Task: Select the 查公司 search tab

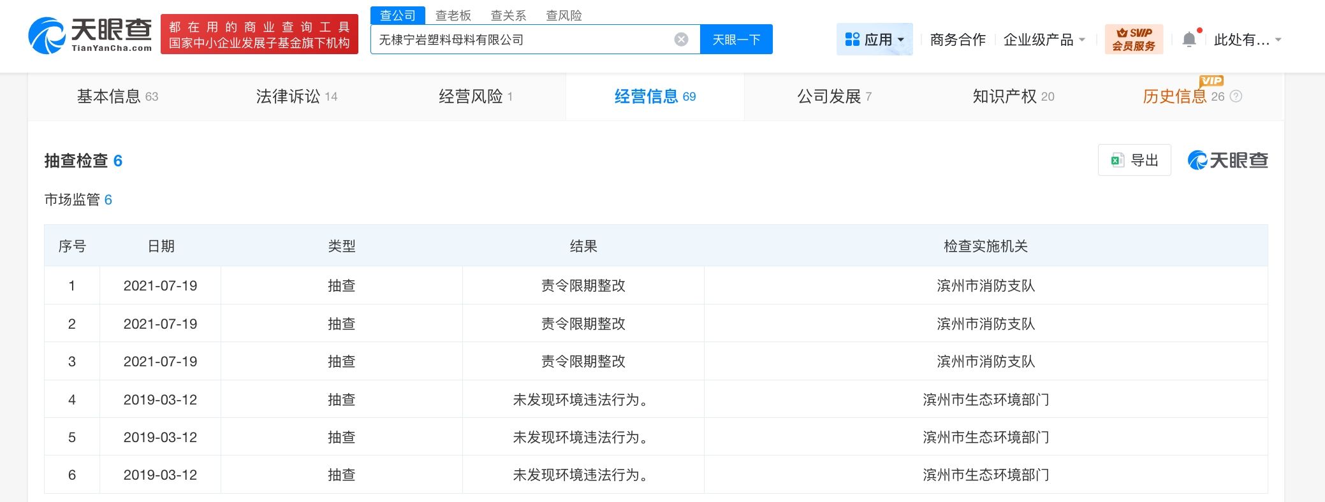Action: click(398, 15)
